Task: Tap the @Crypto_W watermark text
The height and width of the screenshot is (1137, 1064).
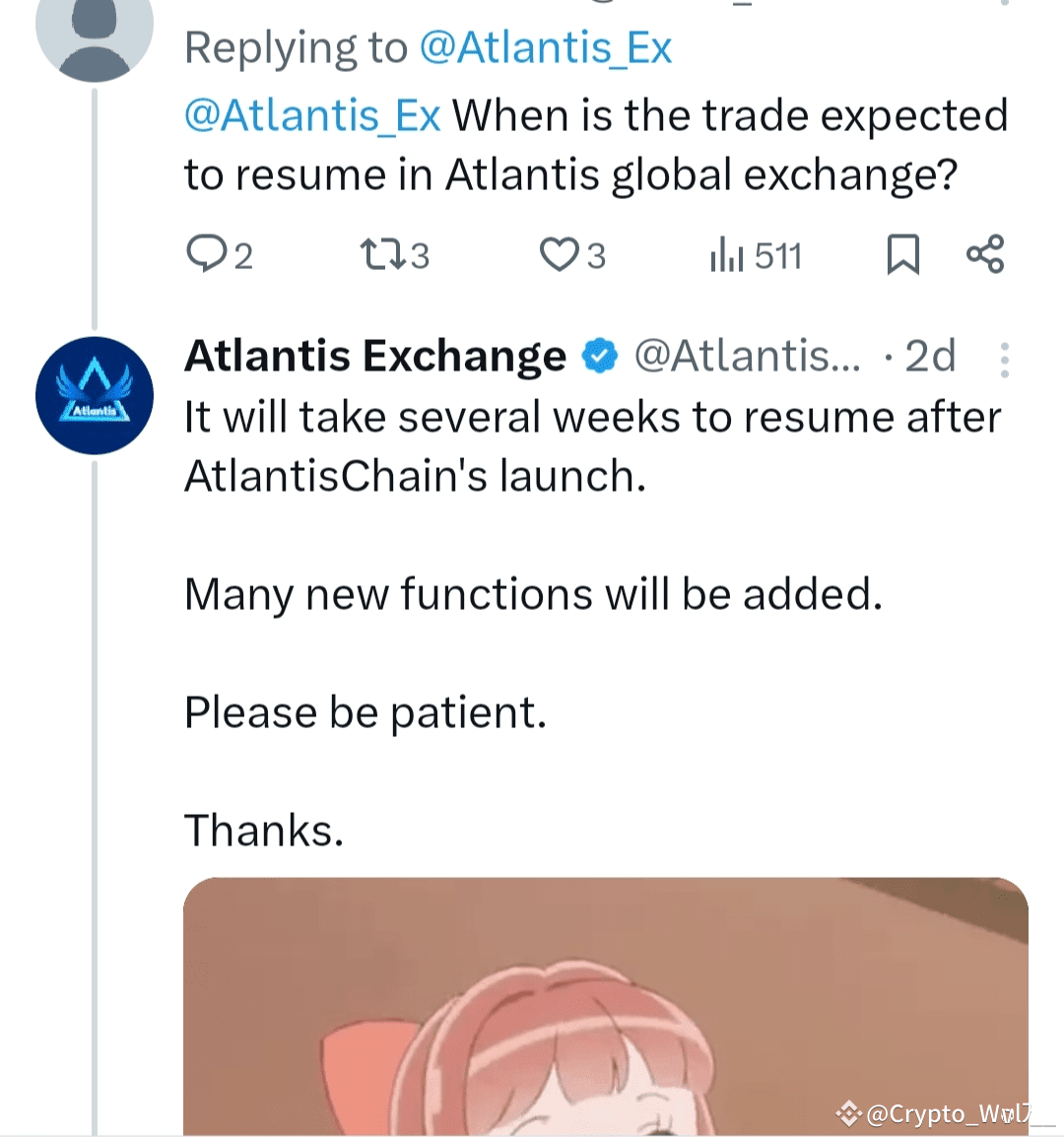Action: point(946,1113)
